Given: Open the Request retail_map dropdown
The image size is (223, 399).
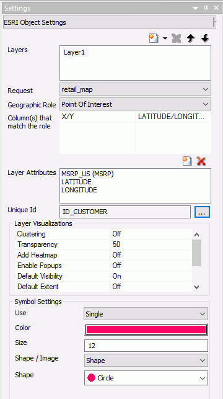Looking at the screenshot, I should coord(135,89).
